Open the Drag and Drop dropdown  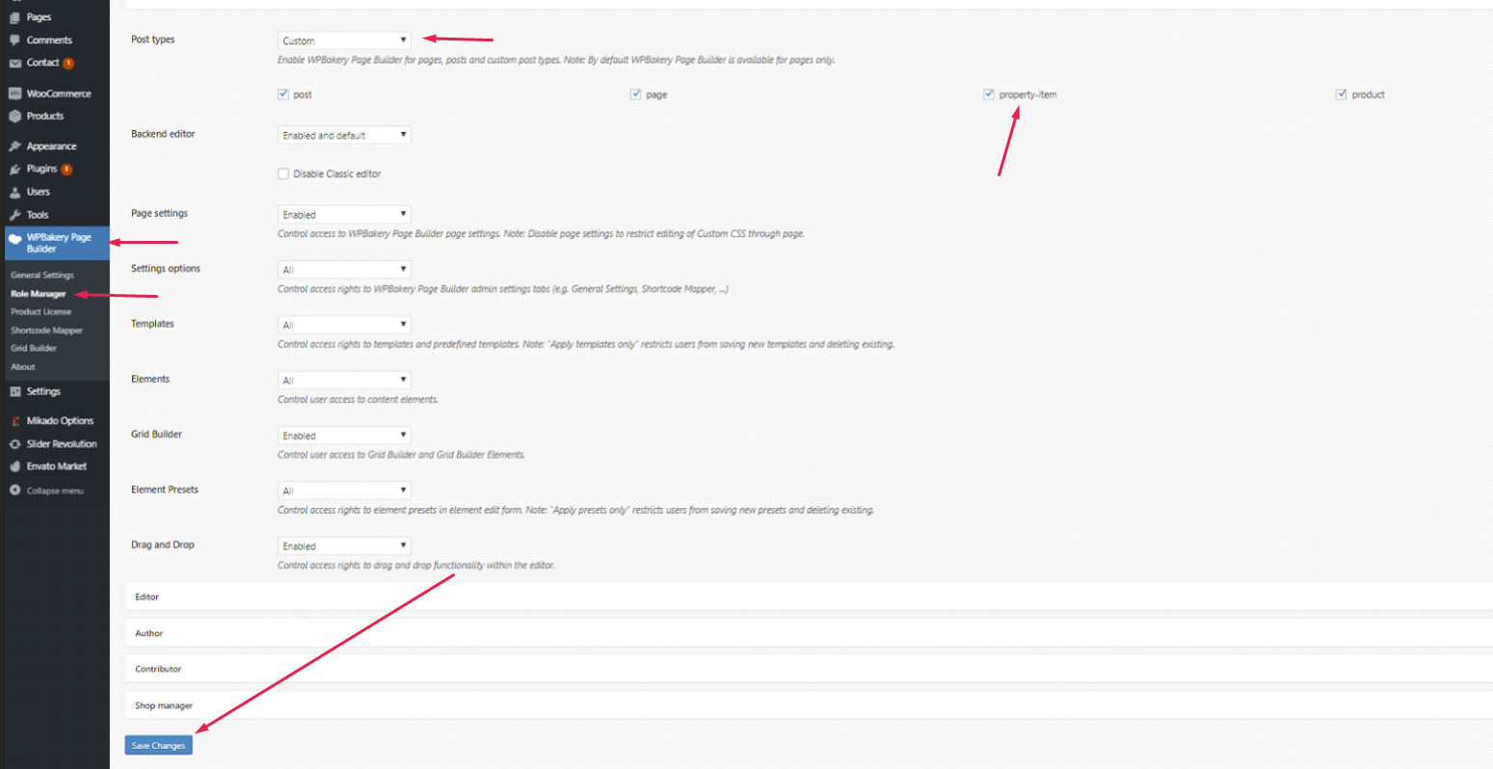[x=344, y=545]
